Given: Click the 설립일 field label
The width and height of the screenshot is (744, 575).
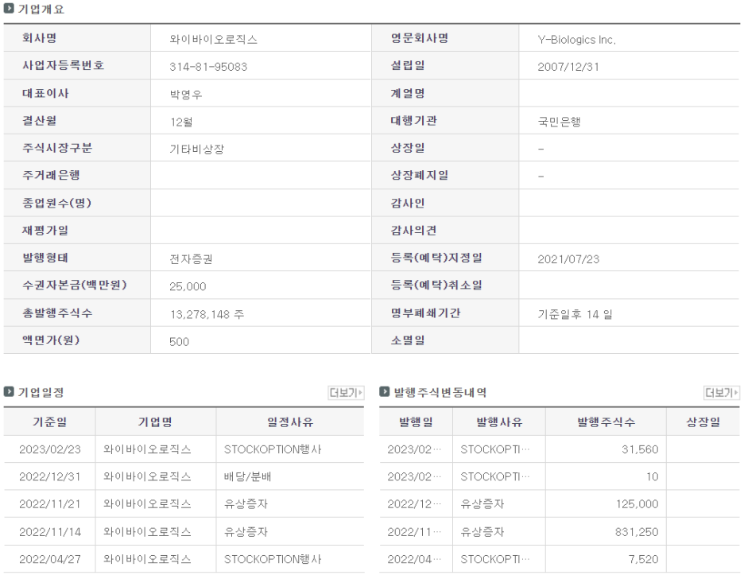Looking at the screenshot, I should [x=408, y=65].
